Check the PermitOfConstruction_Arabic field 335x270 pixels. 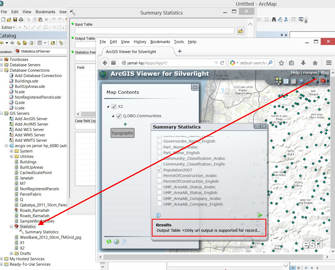[159, 175]
